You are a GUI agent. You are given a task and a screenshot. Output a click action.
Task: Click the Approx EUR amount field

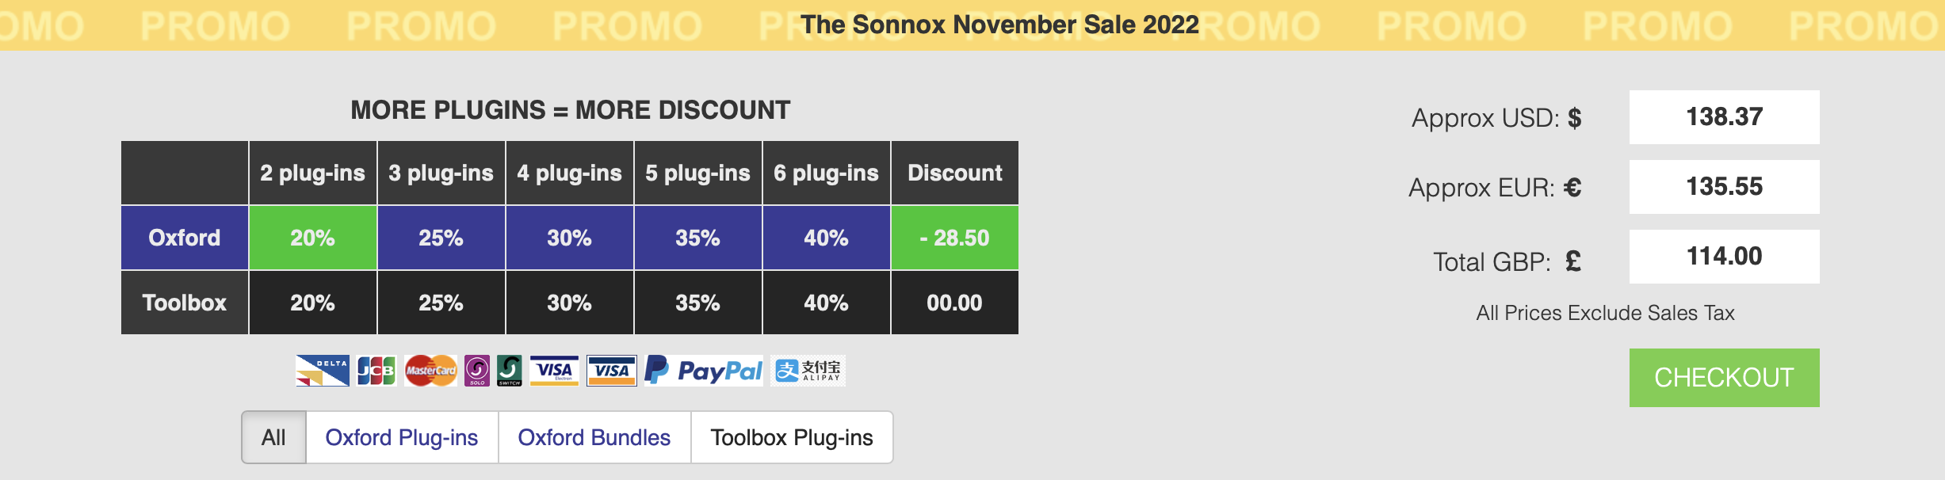pos(1724,187)
